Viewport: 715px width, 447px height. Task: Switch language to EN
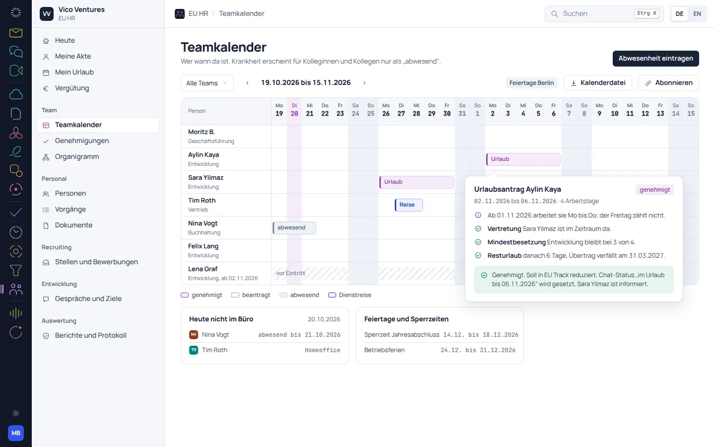coord(697,14)
